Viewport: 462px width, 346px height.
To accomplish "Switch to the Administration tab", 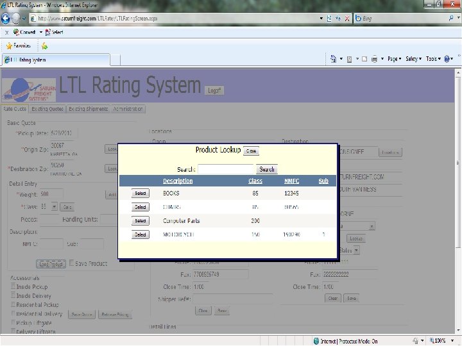I will tap(128, 109).
